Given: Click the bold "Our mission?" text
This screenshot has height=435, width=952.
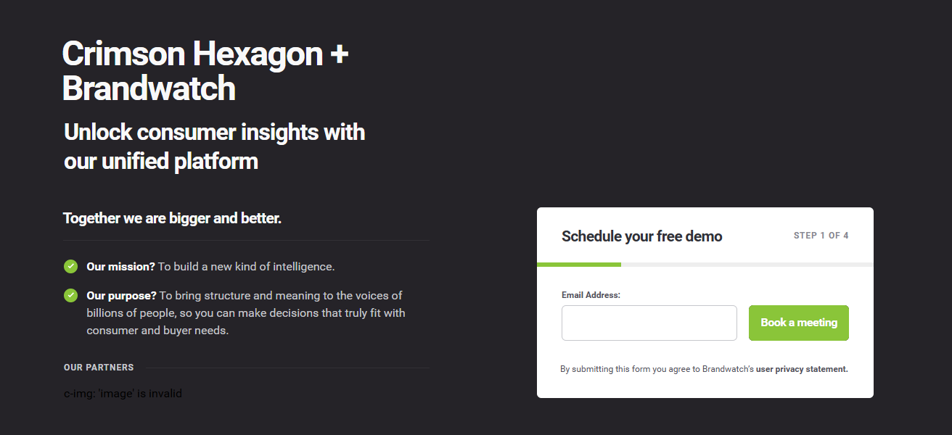Looking at the screenshot, I should pos(120,267).
